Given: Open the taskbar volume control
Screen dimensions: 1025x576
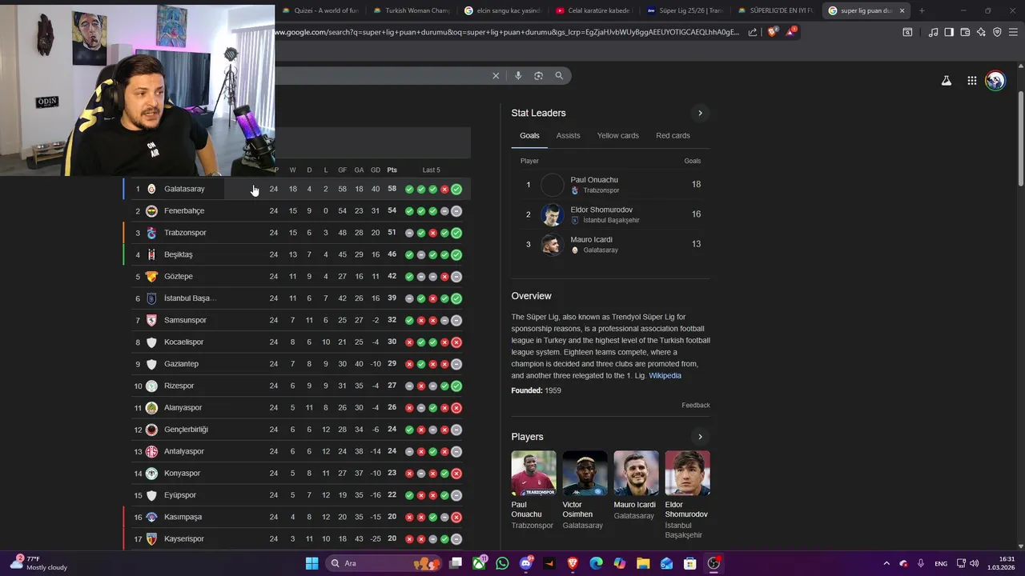Looking at the screenshot, I should [975, 563].
